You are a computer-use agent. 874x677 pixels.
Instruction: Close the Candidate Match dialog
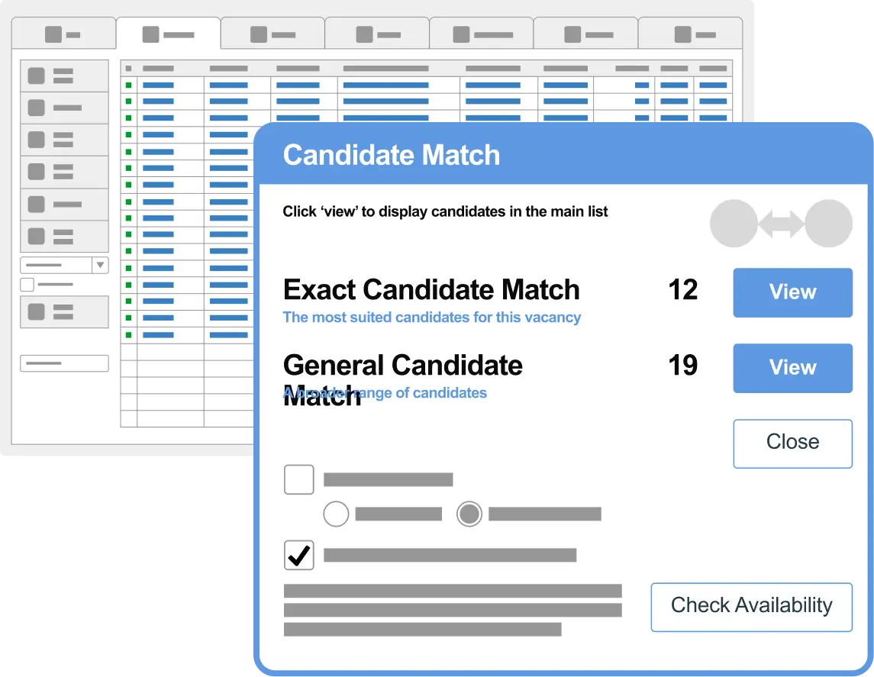tap(792, 443)
